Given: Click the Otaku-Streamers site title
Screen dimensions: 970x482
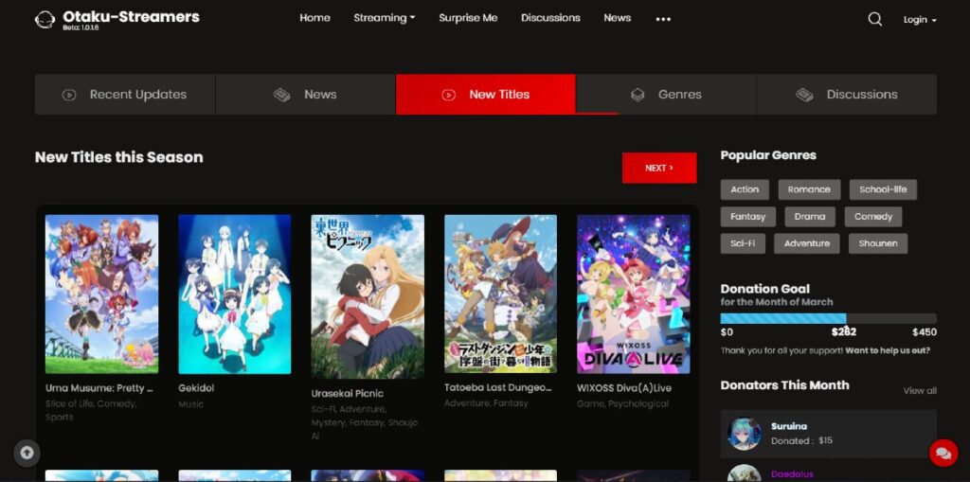Looking at the screenshot, I should 131,17.
